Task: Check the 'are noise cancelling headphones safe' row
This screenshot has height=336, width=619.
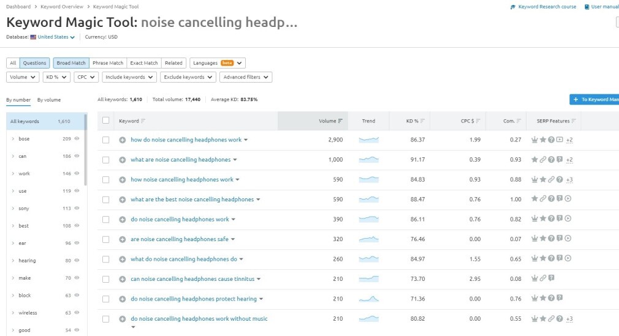Action: [x=106, y=239]
